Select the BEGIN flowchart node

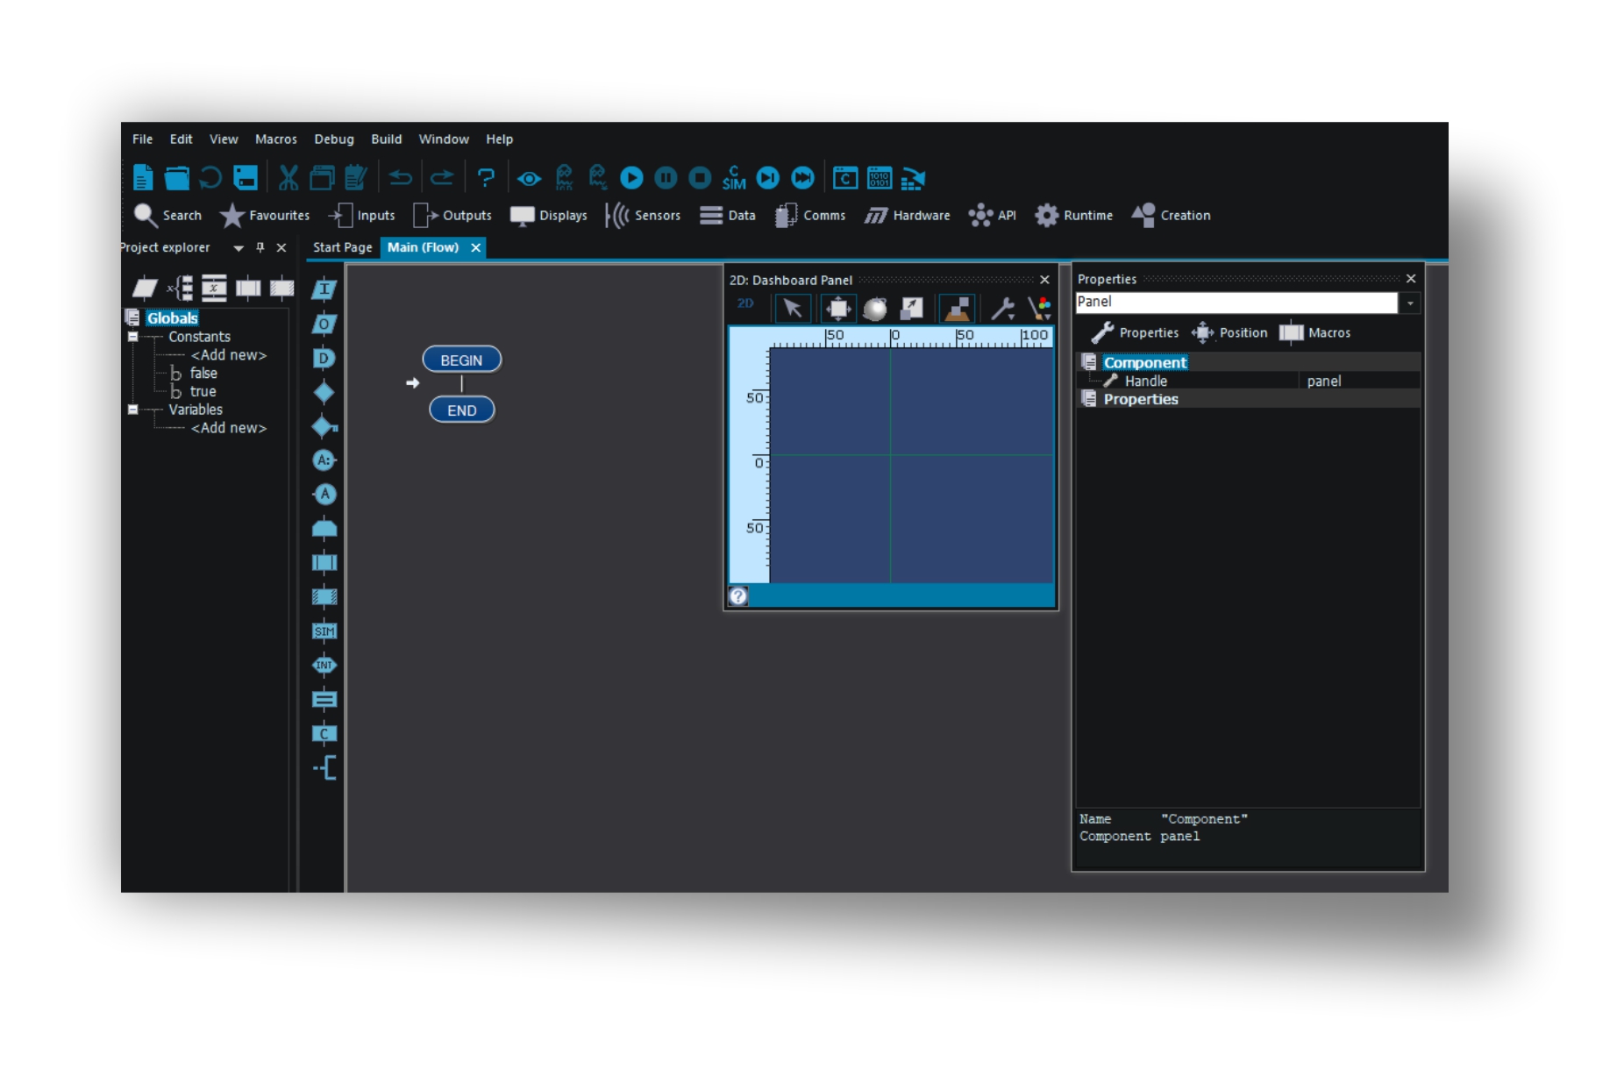coord(462,360)
